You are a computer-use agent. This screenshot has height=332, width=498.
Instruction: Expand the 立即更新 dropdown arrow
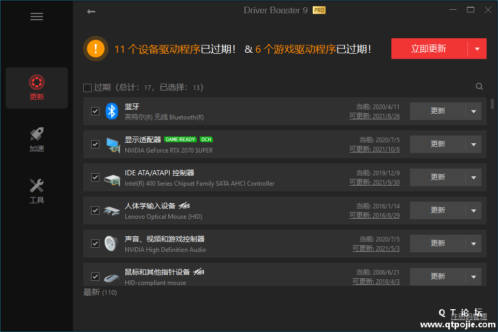click(x=477, y=49)
